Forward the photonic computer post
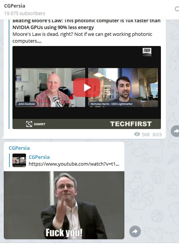 175,131
